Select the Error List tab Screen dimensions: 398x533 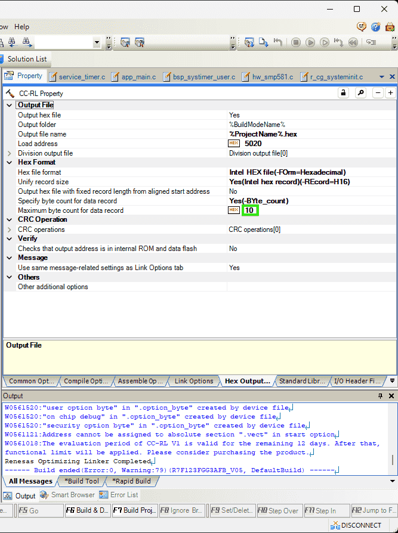coord(124,495)
